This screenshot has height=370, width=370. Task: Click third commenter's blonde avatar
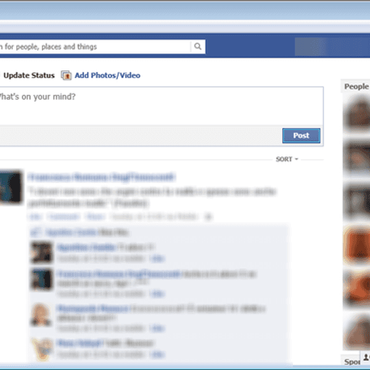pos(41,314)
